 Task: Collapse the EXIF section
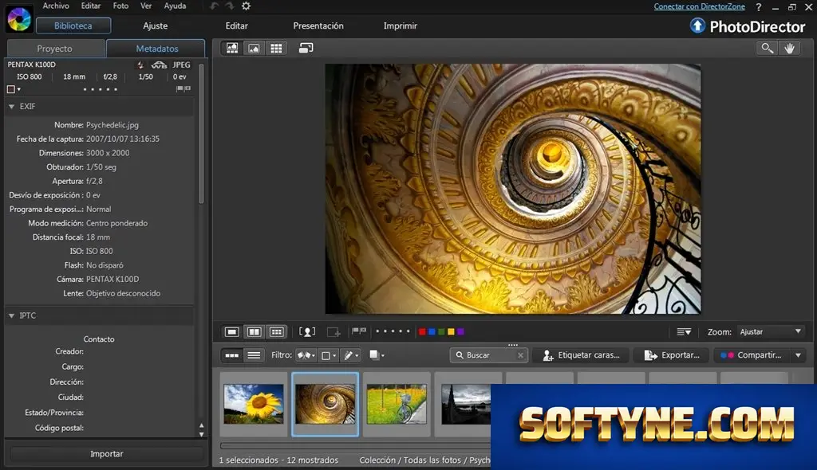[x=11, y=106]
